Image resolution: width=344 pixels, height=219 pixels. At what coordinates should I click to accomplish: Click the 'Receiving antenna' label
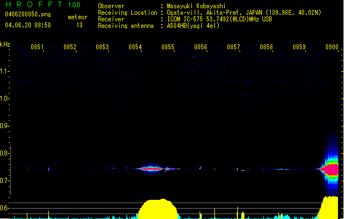coord(126,26)
